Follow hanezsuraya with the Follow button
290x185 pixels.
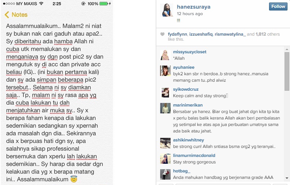pos(278,6)
